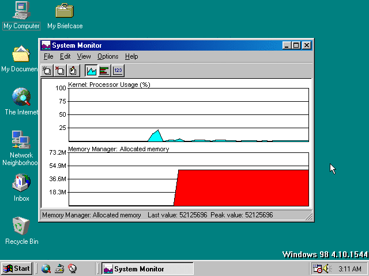The width and height of the screenshot is (369, 276).
Task: Click the Remove Item toolbar icon
Action: pyautogui.click(x=60, y=70)
